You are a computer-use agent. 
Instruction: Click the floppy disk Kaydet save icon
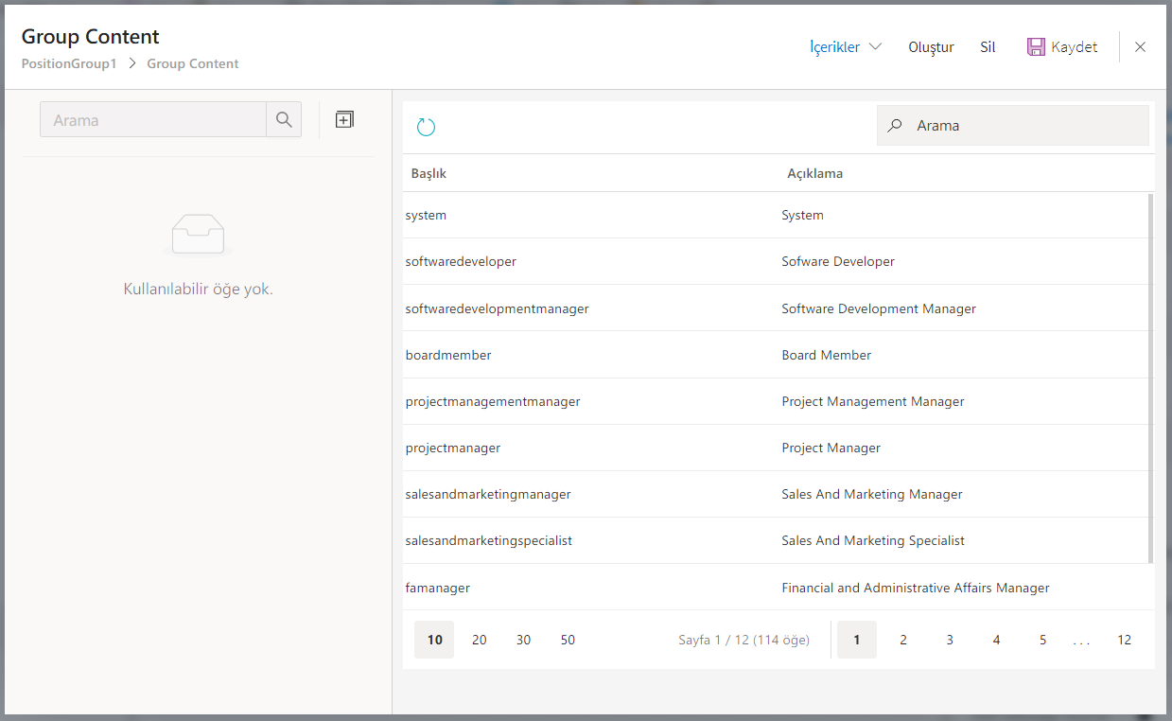1036,47
